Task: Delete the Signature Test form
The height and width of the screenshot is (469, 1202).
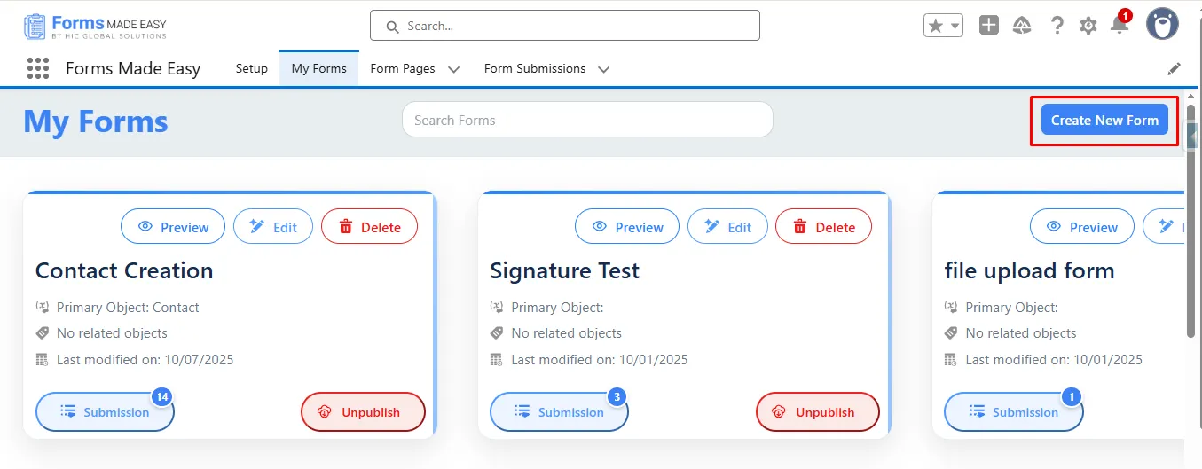Action: (823, 227)
